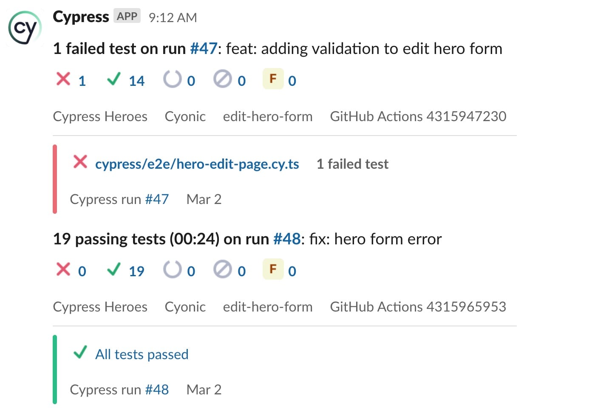This screenshot has height=408, width=595.
Task: Open the run #47 link
Action: (x=204, y=48)
